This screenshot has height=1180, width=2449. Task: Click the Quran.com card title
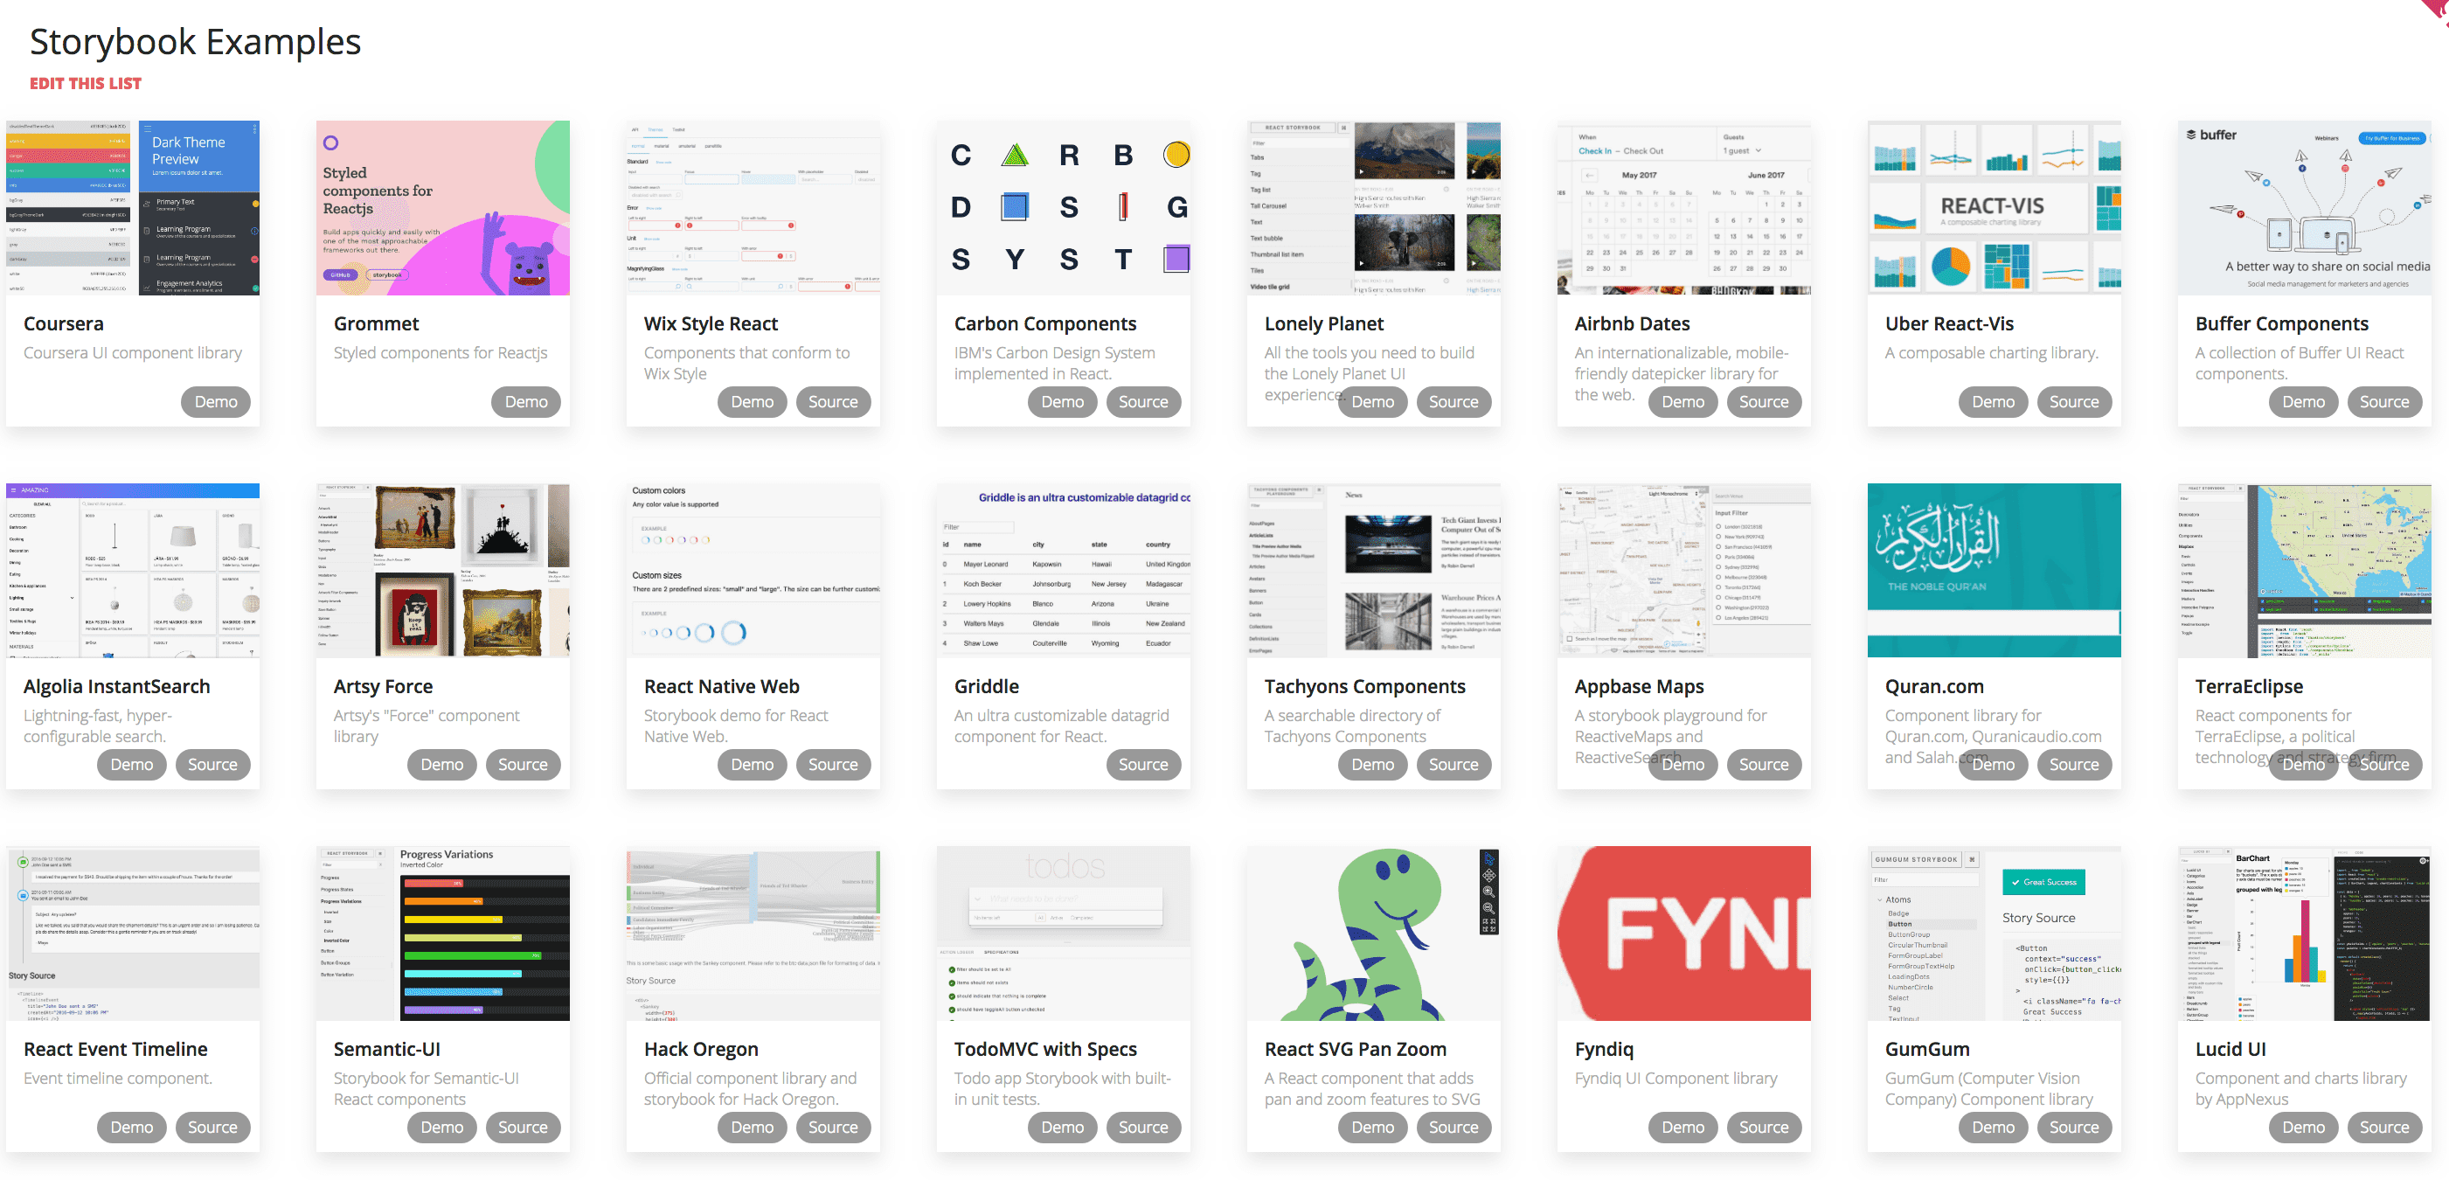[1933, 686]
